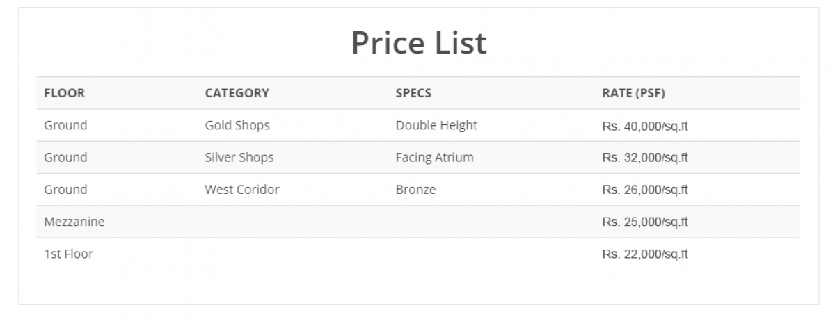Click the Silver Shops cell

(x=239, y=157)
